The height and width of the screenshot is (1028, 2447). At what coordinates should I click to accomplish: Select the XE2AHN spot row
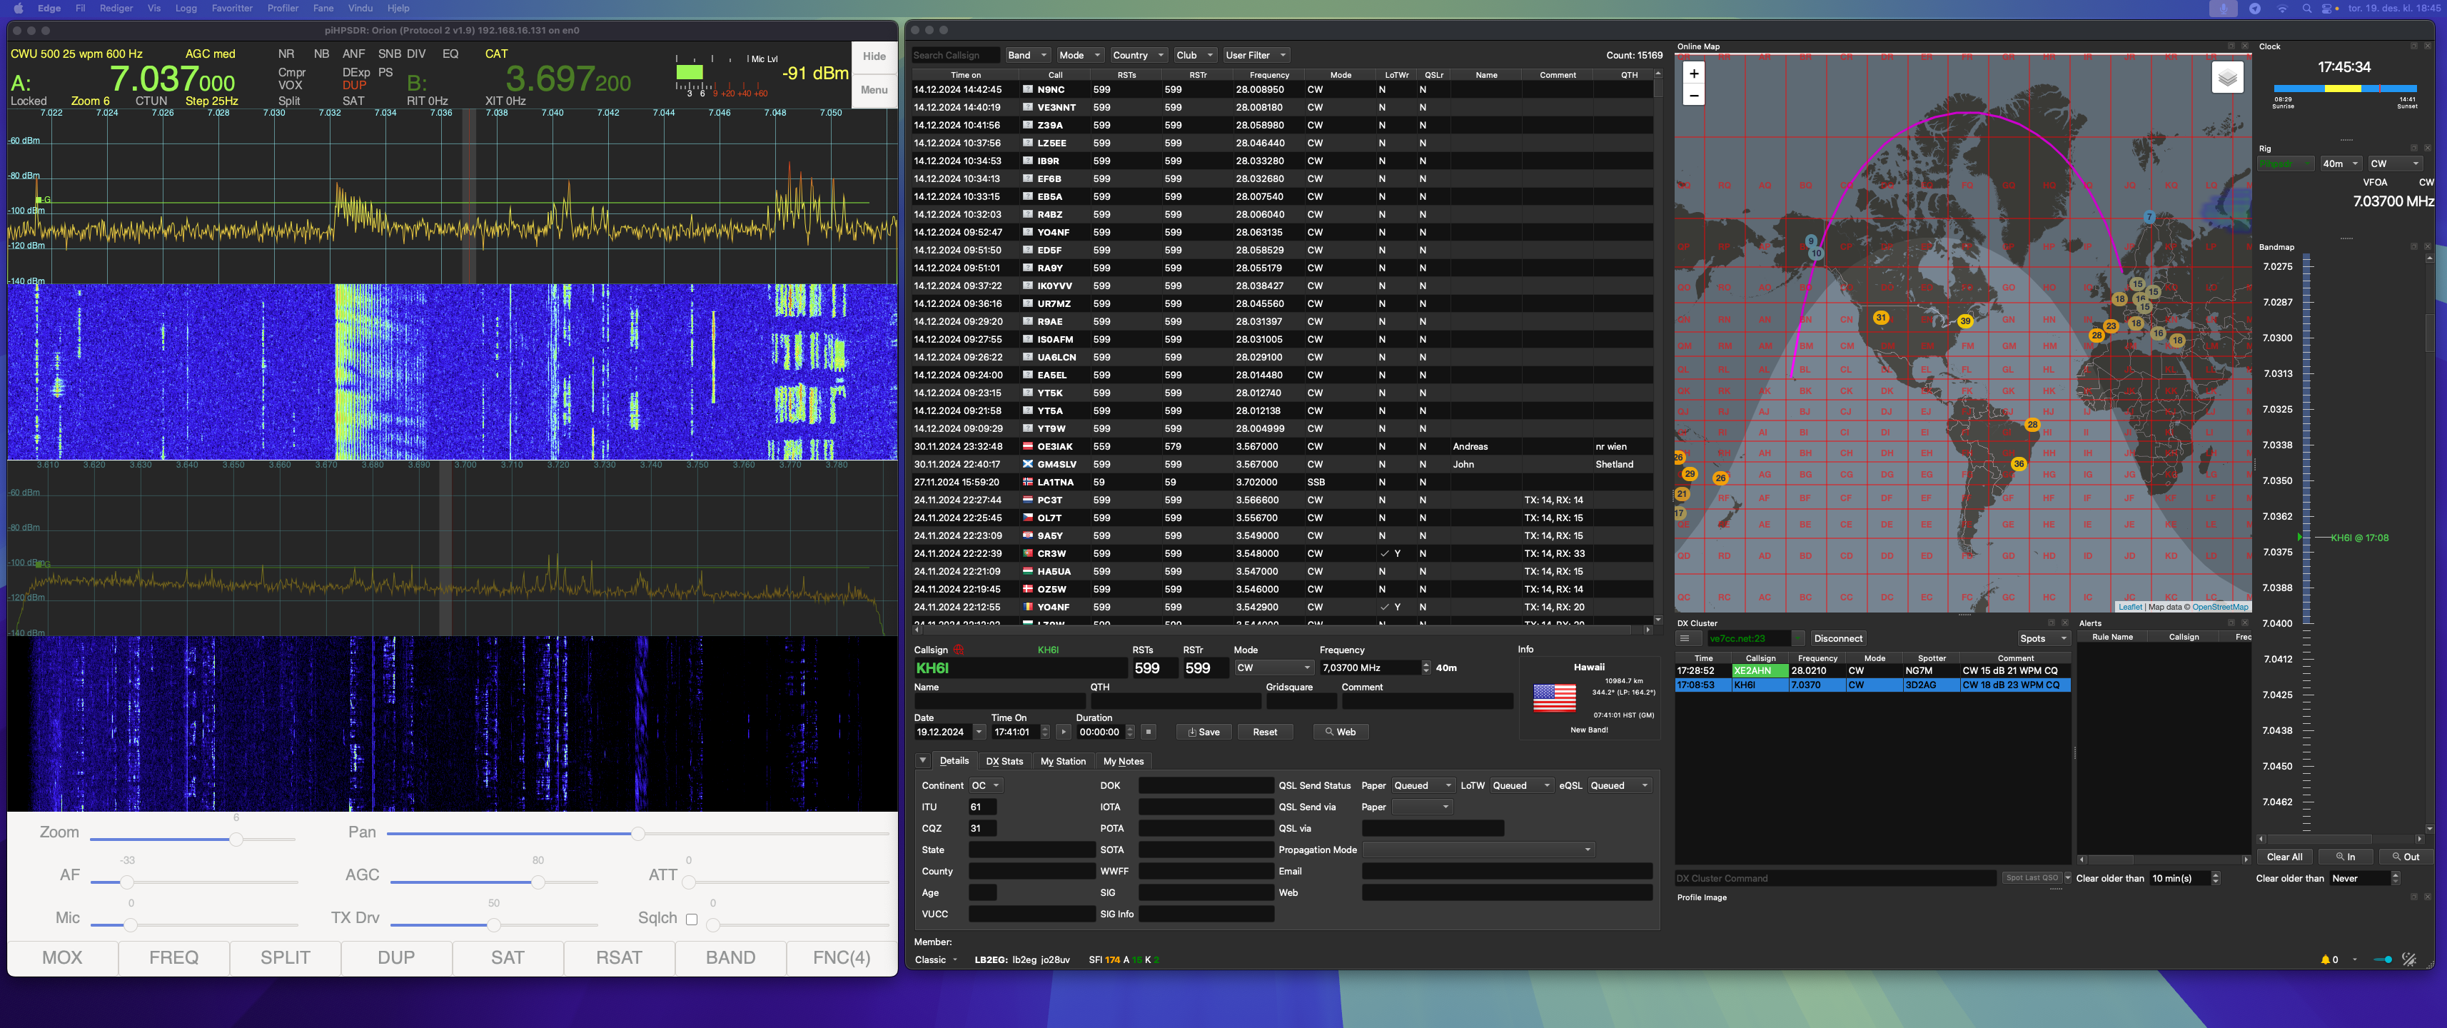pos(1872,671)
